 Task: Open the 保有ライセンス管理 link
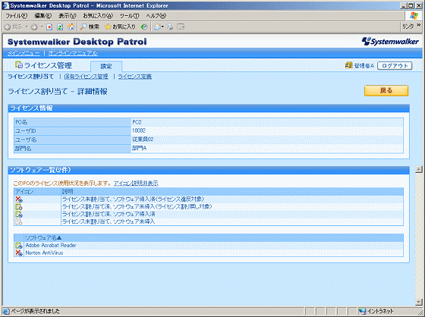coord(86,77)
